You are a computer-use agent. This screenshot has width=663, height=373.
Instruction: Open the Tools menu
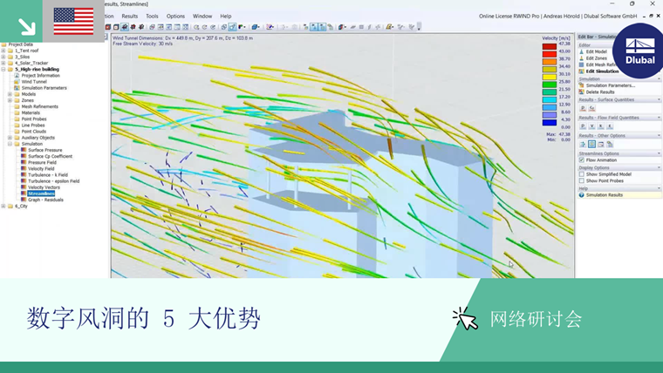coord(152,16)
